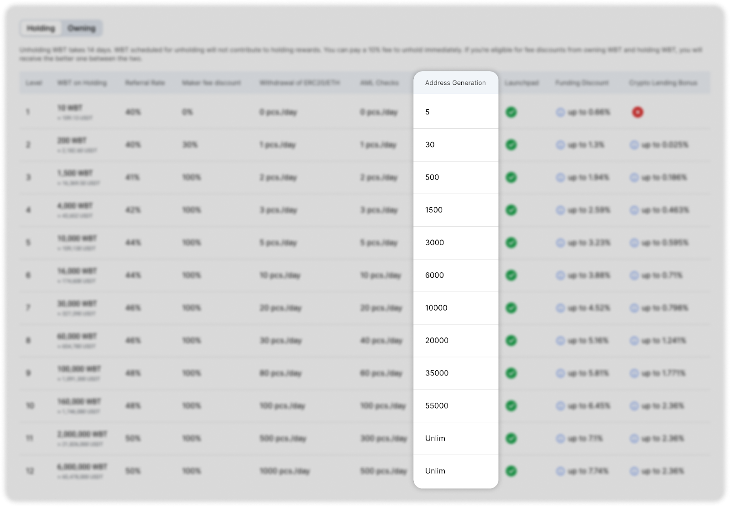
Task: Click the Launchpad column header
Action: [521, 83]
